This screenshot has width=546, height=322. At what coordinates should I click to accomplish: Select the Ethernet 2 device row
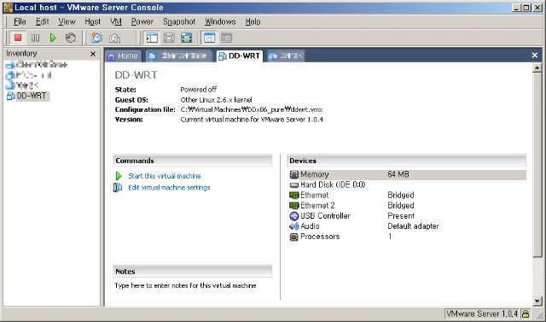tap(407, 206)
